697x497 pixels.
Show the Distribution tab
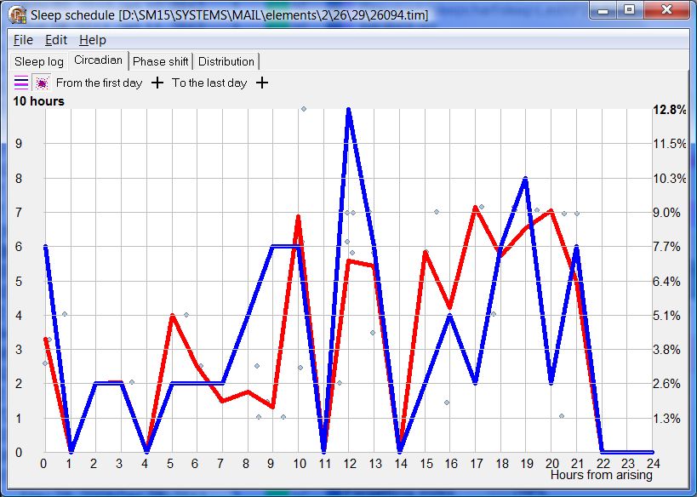226,61
